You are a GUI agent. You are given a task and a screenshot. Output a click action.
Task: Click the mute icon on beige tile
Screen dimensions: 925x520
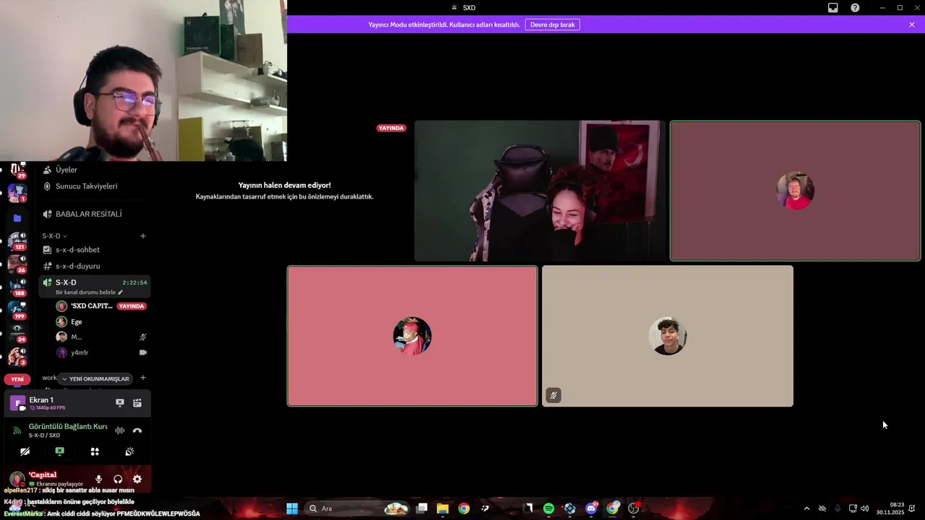tap(553, 395)
